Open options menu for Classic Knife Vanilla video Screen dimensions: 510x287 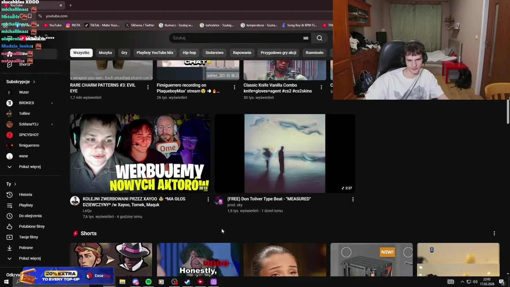321,87
